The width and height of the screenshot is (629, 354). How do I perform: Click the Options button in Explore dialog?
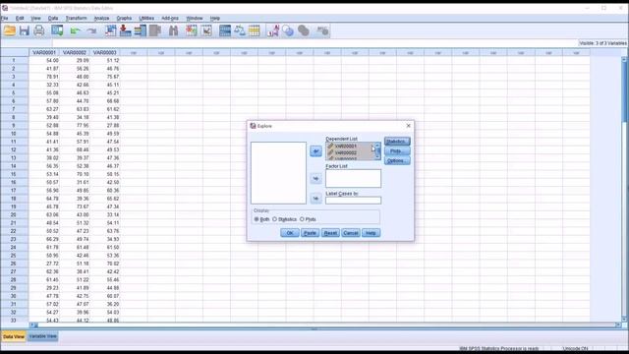point(397,160)
